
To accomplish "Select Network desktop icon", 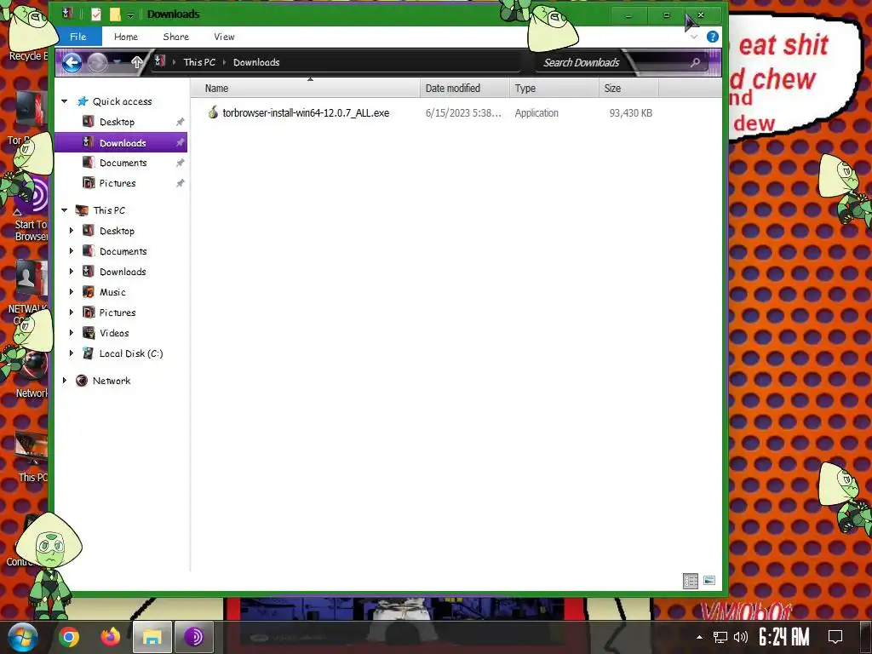I will [x=32, y=373].
